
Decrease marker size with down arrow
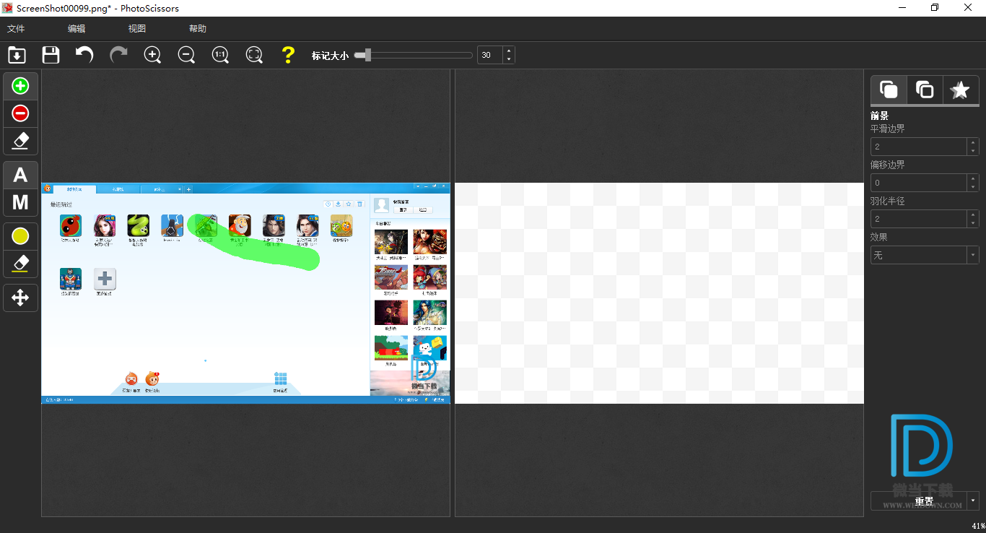coord(509,59)
